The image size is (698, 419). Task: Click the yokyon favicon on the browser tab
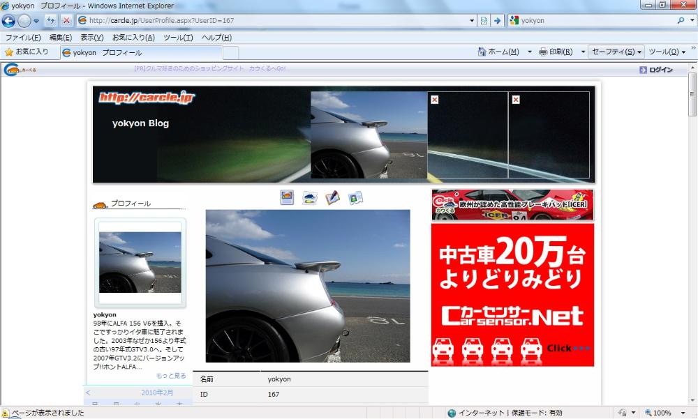coord(66,52)
